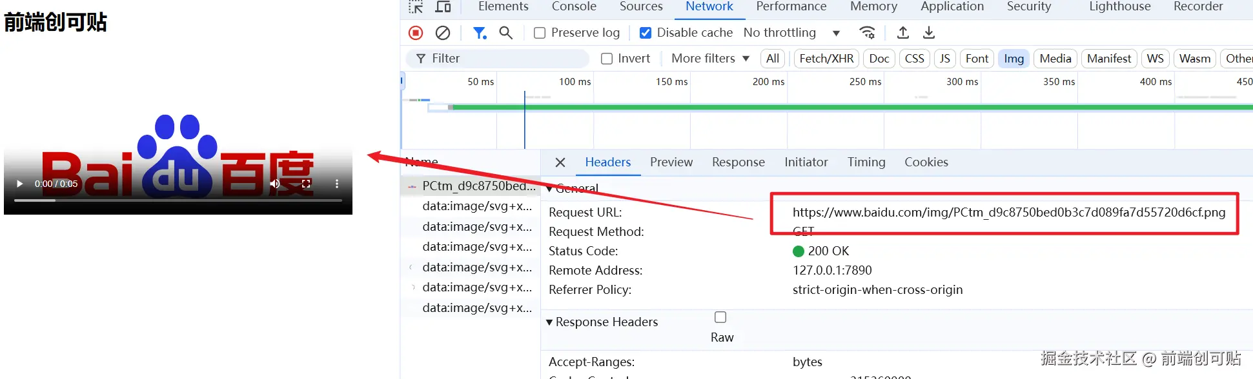Toggle the filter funnel icon
Viewport: 1253px width, 379px height.
[480, 33]
